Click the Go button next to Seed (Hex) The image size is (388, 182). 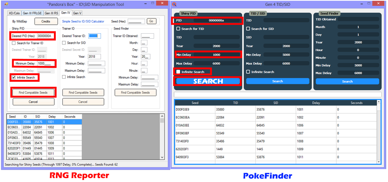point(151,21)
